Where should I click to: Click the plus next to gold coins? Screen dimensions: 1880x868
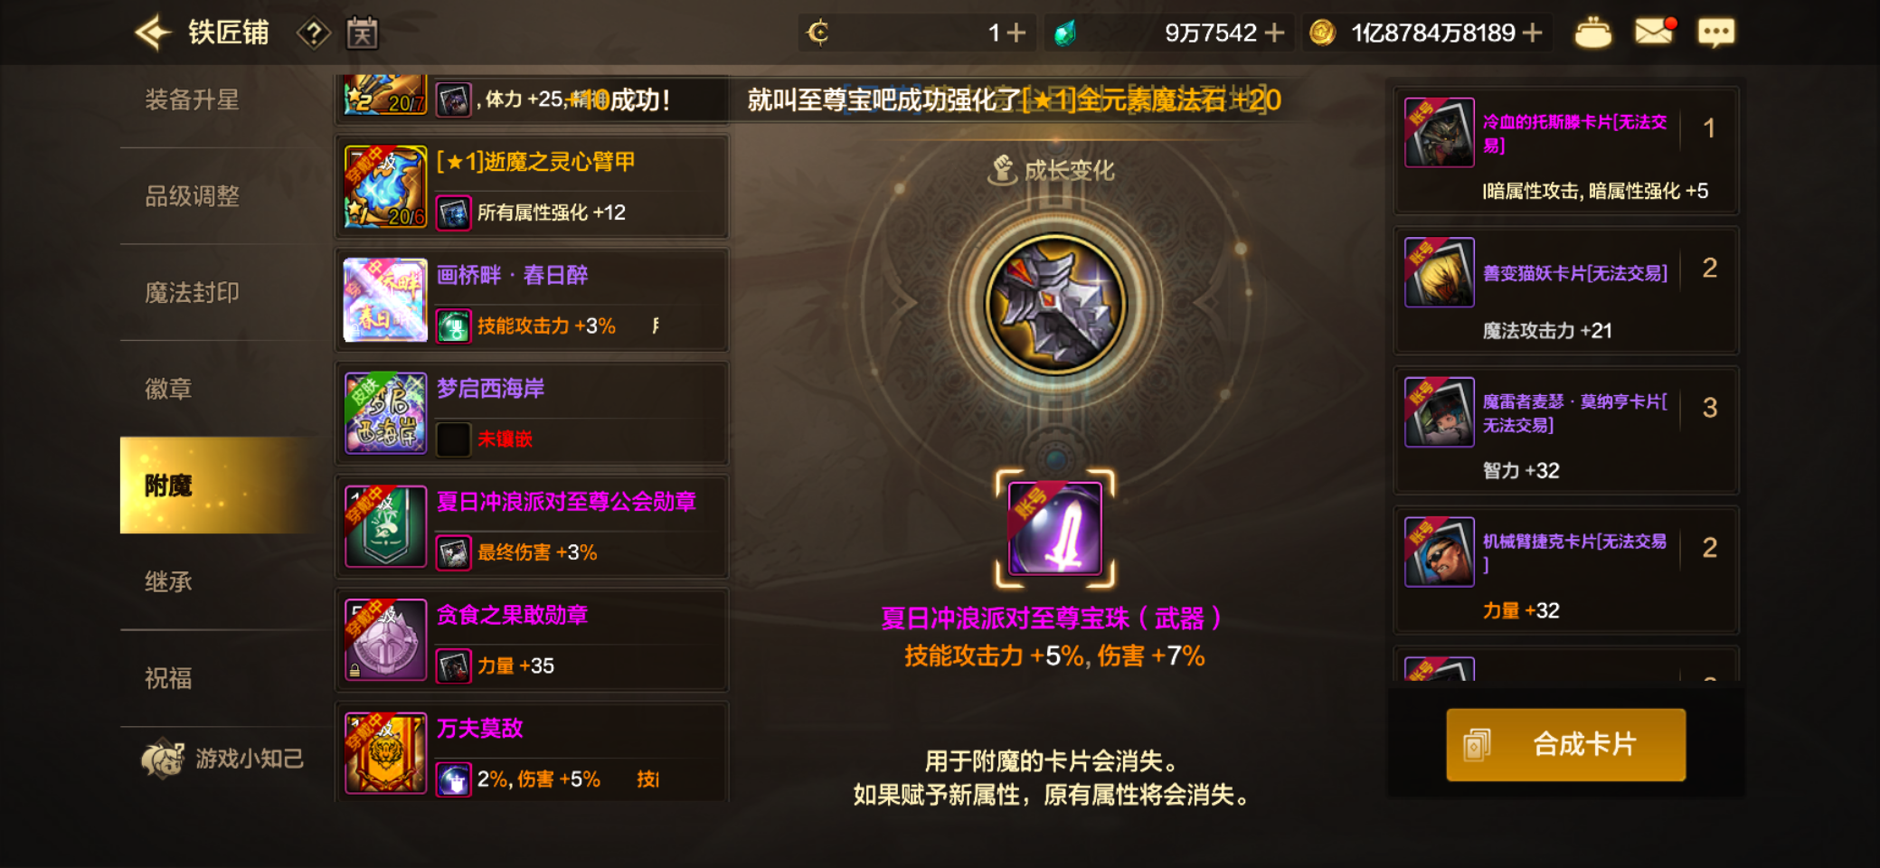click(1532, 33)
